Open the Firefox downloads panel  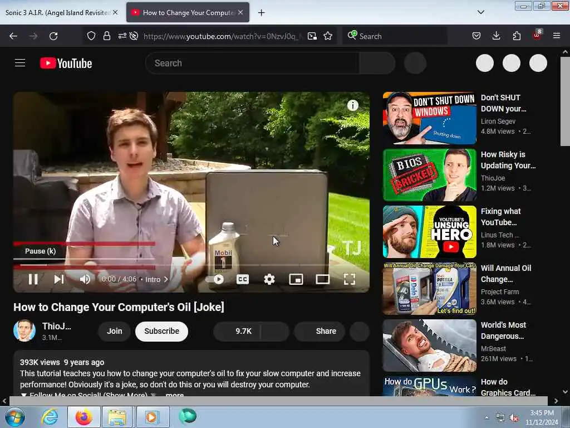tap(496, 36)
